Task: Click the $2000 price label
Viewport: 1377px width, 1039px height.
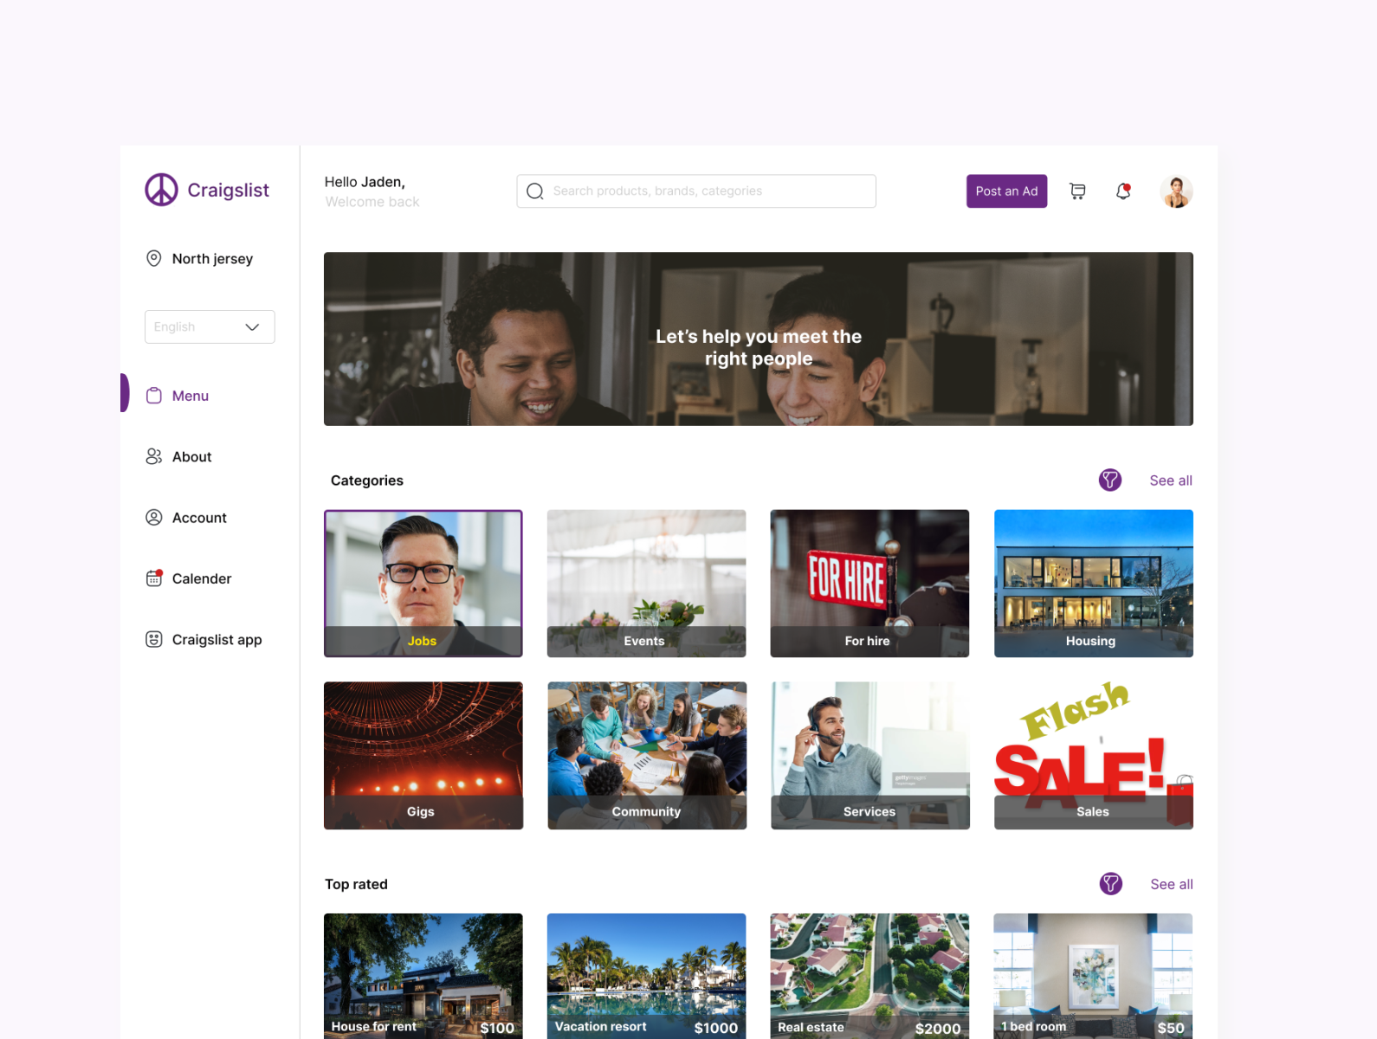Action: pyautogui.click(x=938, y=1029)
